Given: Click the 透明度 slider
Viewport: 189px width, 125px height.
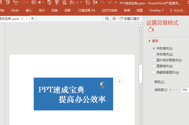Looking at the screenshot, I should (x=174, y=90).
